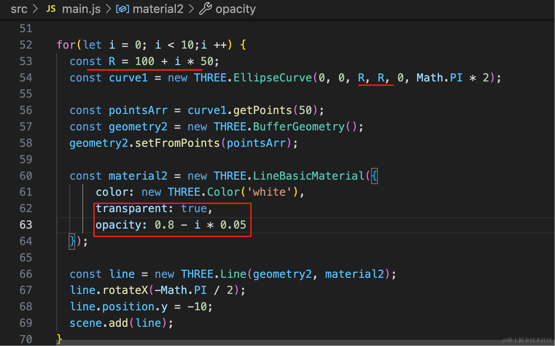Click closing brace bracket on line 64
Screen dimensions: 555x346
tap(72, 242)
